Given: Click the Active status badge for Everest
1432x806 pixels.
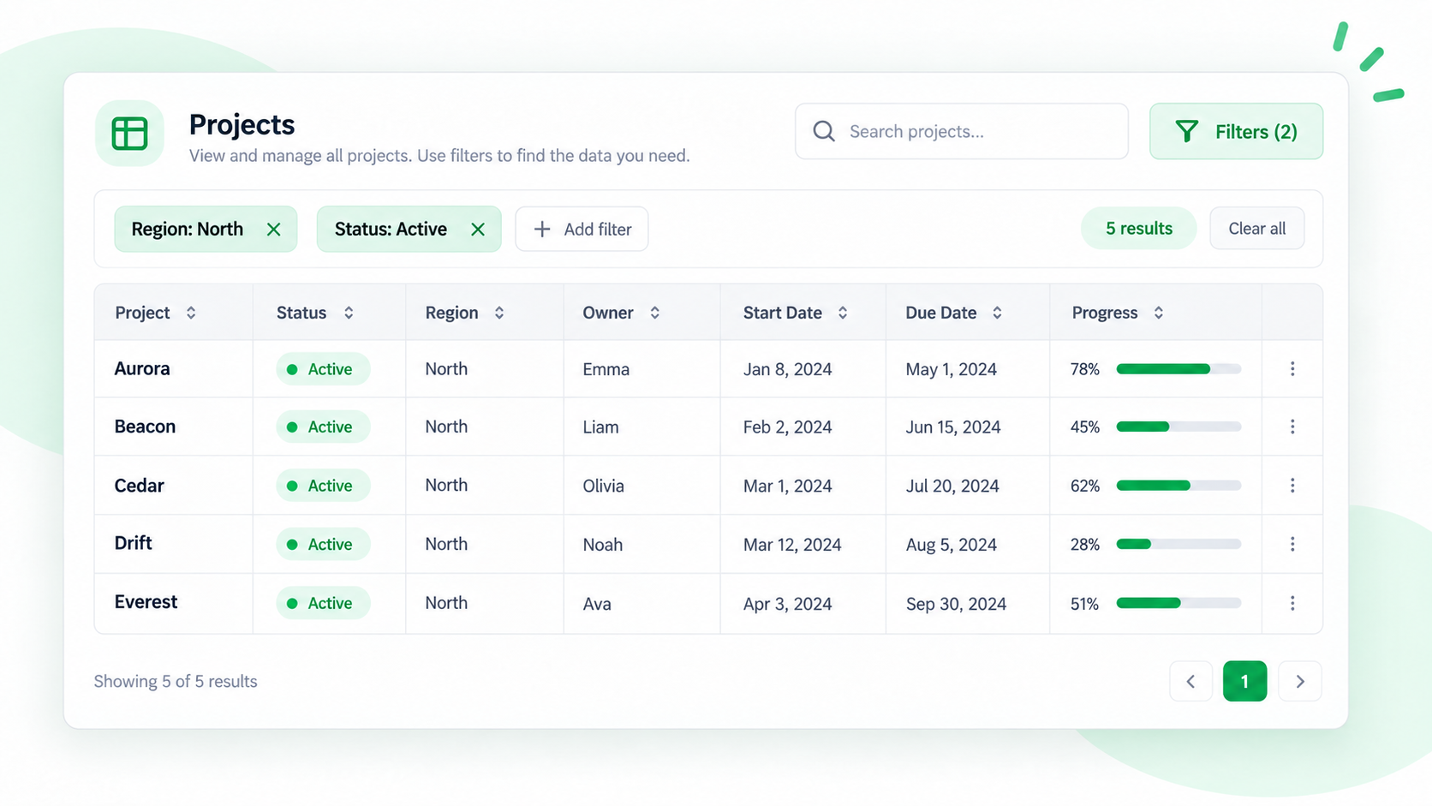Looking at the screenshot, I should [323, 603].
